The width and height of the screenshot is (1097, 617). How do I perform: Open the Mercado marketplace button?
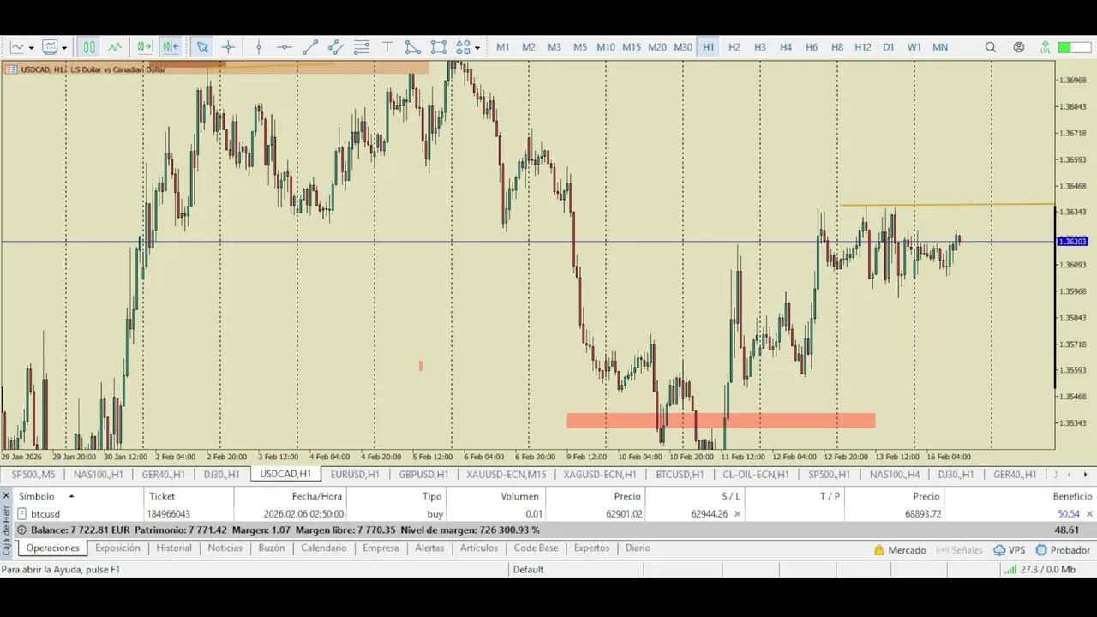point(900,550)
